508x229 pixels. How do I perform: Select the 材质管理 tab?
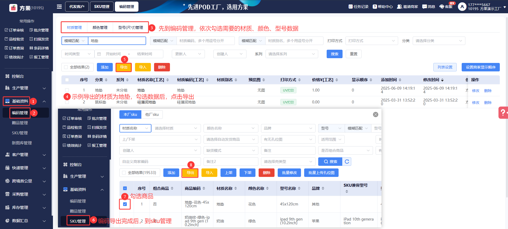[x=74, y=28]
